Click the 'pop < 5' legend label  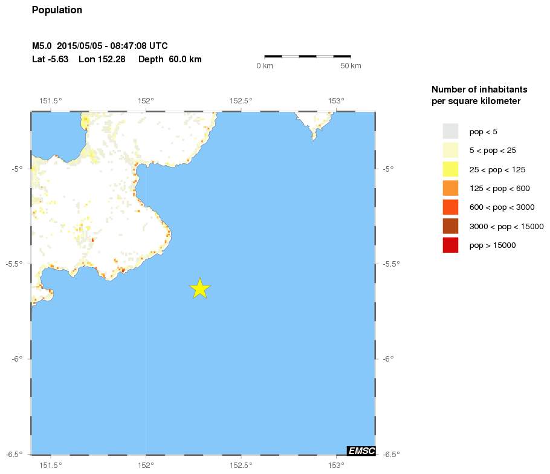(483, 132)
